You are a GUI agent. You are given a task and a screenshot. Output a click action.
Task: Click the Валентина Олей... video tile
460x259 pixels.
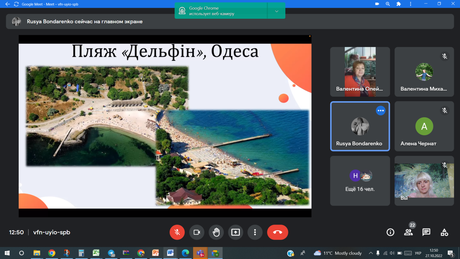tap(360, 72)
